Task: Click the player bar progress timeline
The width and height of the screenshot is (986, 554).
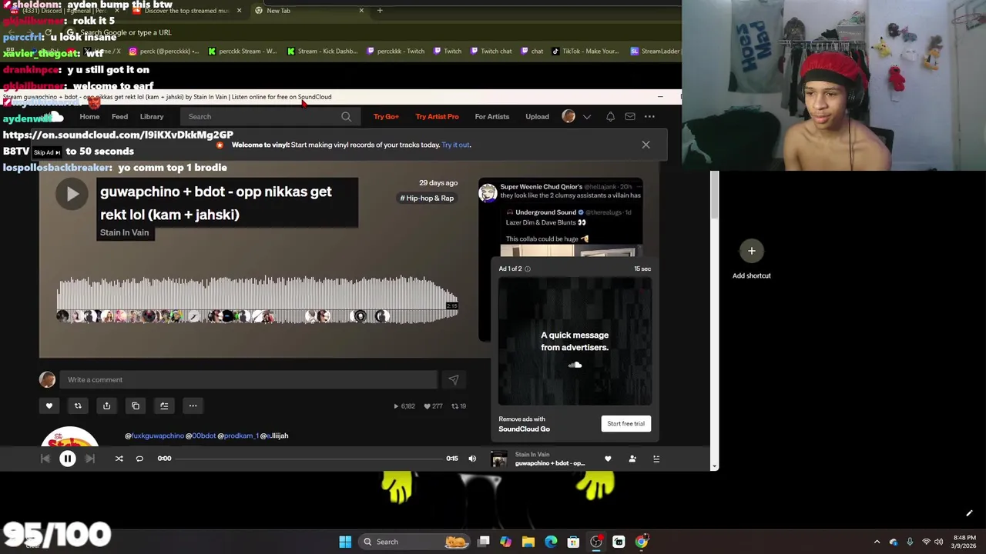Action: pyautogui.click(x=309, y=459)
